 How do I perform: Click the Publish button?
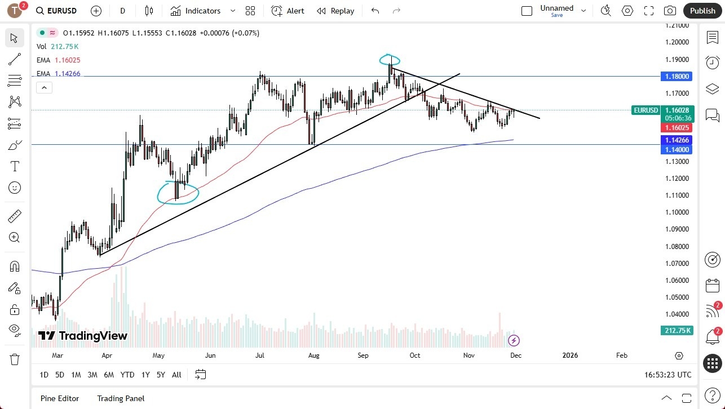pos(702,10)
